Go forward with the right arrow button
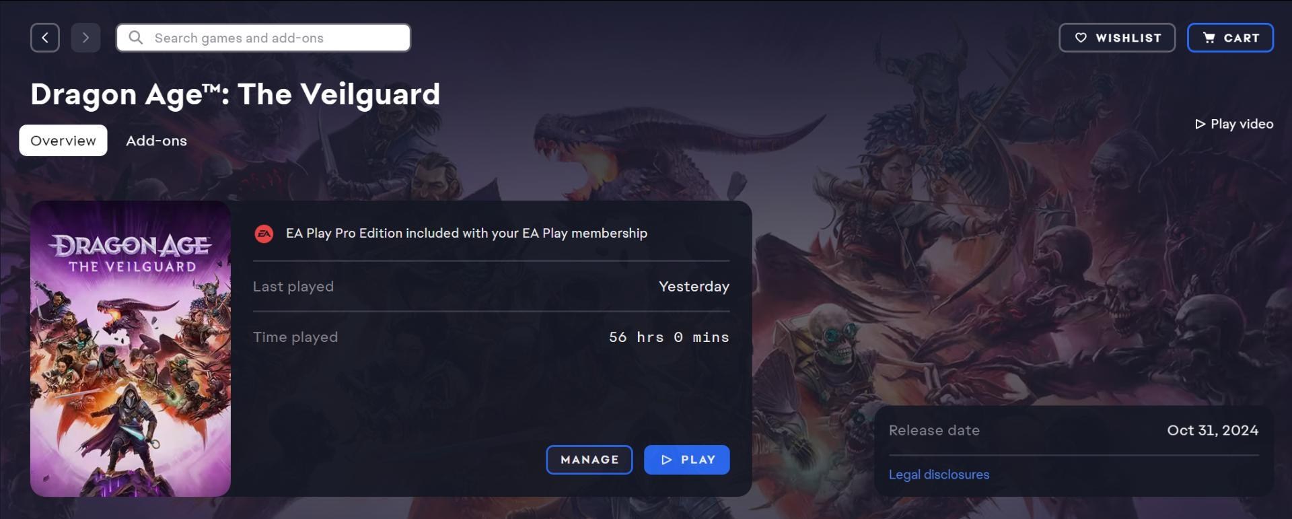Image resolution: width=1292 pixels, height=519 pixels. tap(85, 38)
